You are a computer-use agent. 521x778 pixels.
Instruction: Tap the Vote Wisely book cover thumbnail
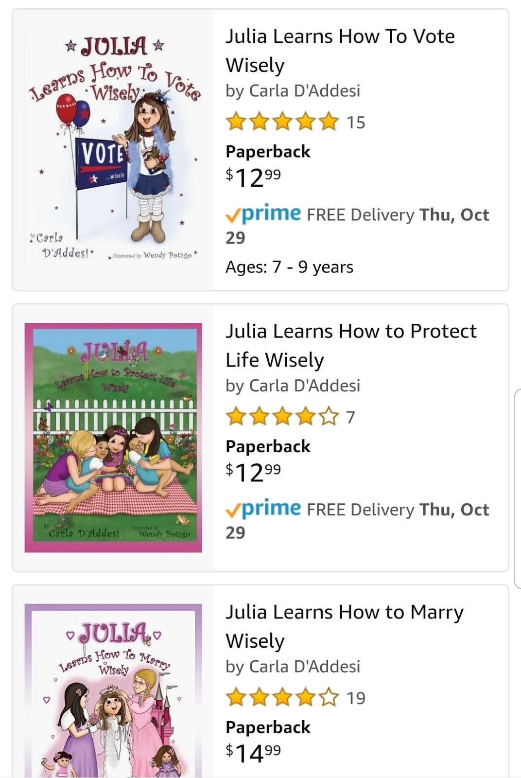pyautogui.click(x=113, y=150)
